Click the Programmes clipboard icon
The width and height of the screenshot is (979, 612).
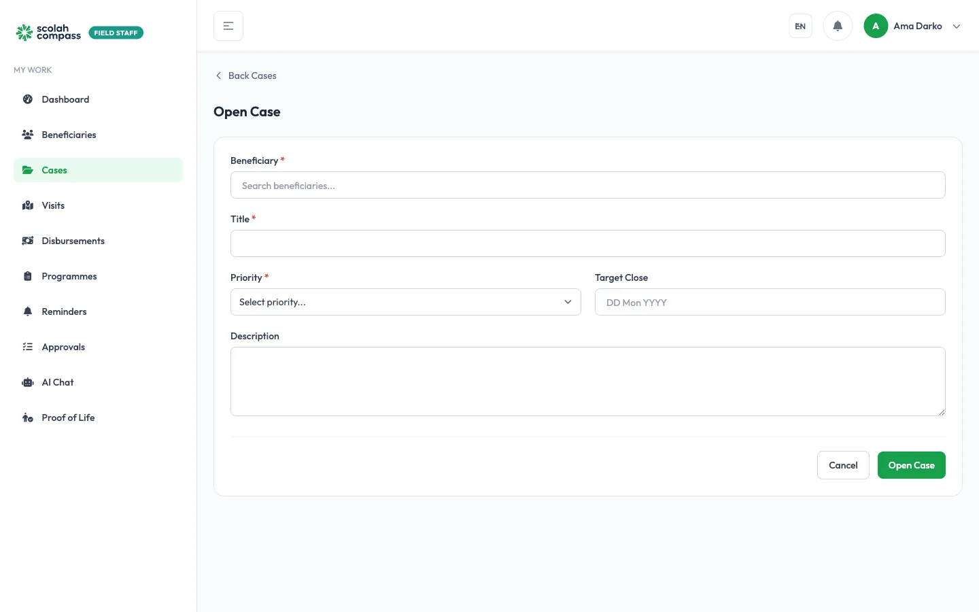pyautogui.click(x=28, y=276)
